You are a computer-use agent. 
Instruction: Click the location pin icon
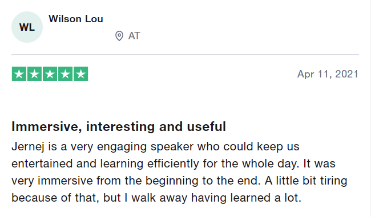click(119, 36)
